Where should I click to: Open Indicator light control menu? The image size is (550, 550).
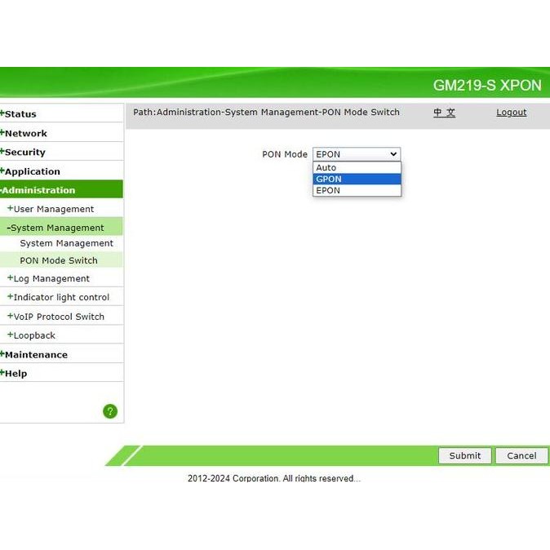[x=60, y=297]
